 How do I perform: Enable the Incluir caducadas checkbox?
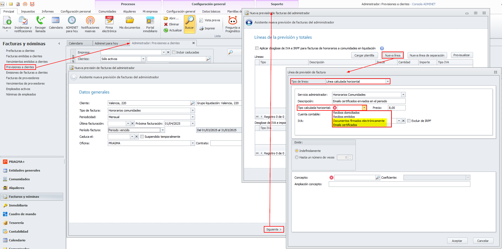(x=174, y=52)
